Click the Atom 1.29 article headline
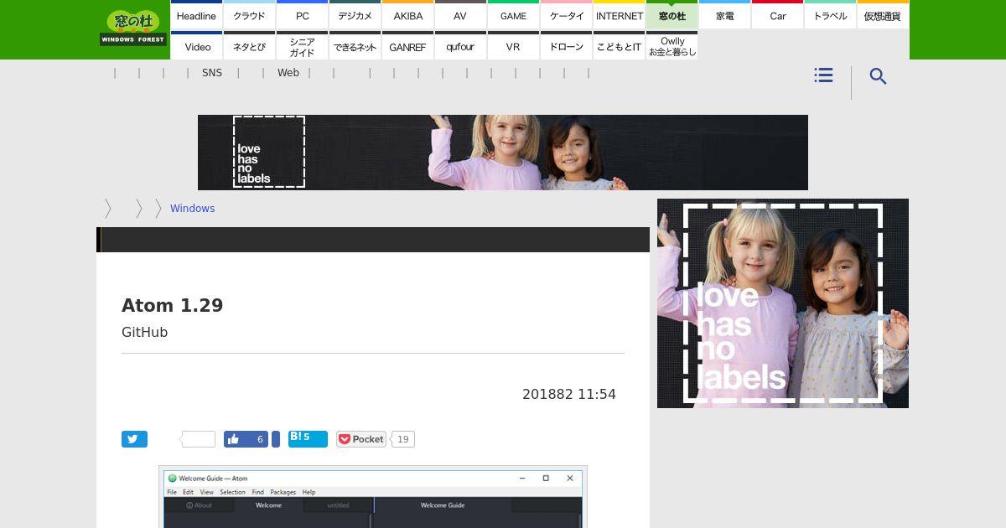 [x=172, y=305]
